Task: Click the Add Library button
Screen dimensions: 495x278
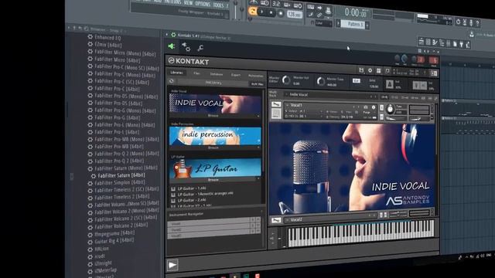Action: pyautogui.click(x=213, y=83)
